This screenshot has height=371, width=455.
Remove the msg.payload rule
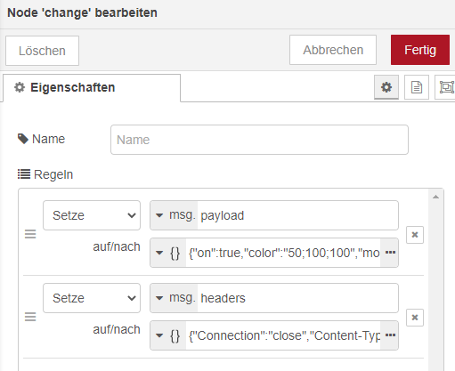[x=415, y=235]
